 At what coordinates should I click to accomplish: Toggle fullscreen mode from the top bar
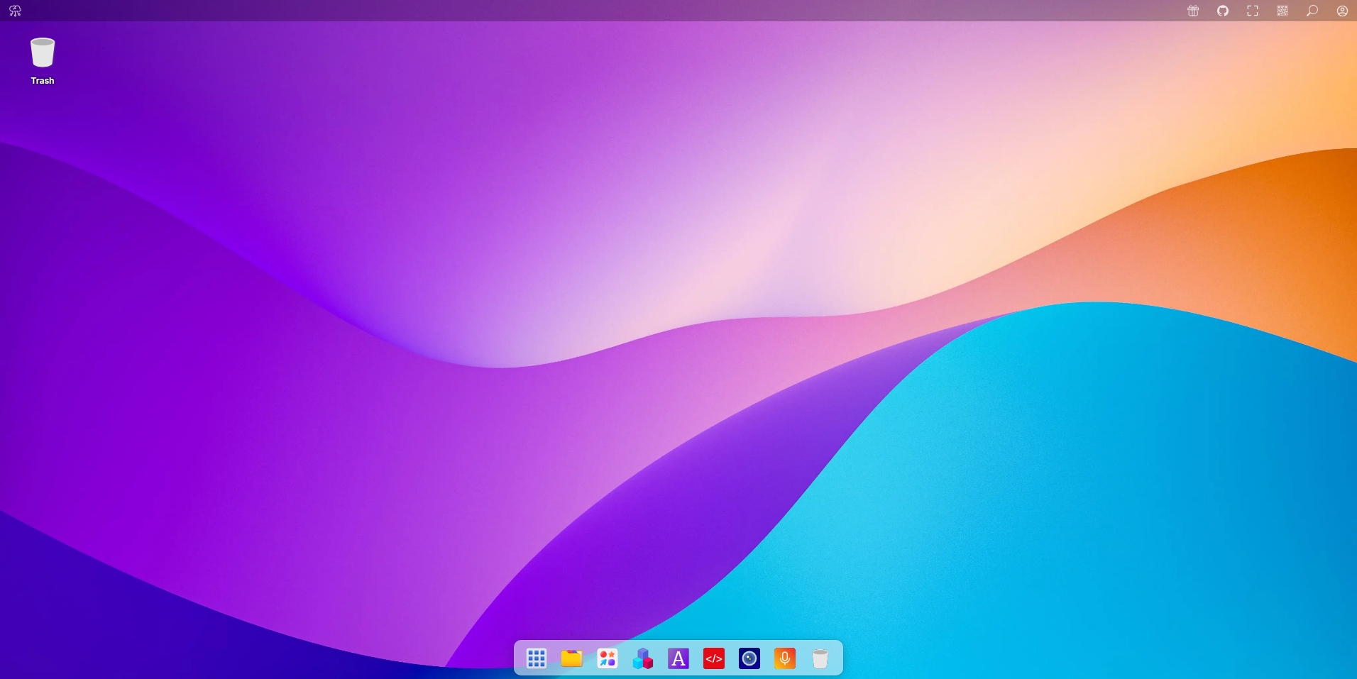[1253, 11]
